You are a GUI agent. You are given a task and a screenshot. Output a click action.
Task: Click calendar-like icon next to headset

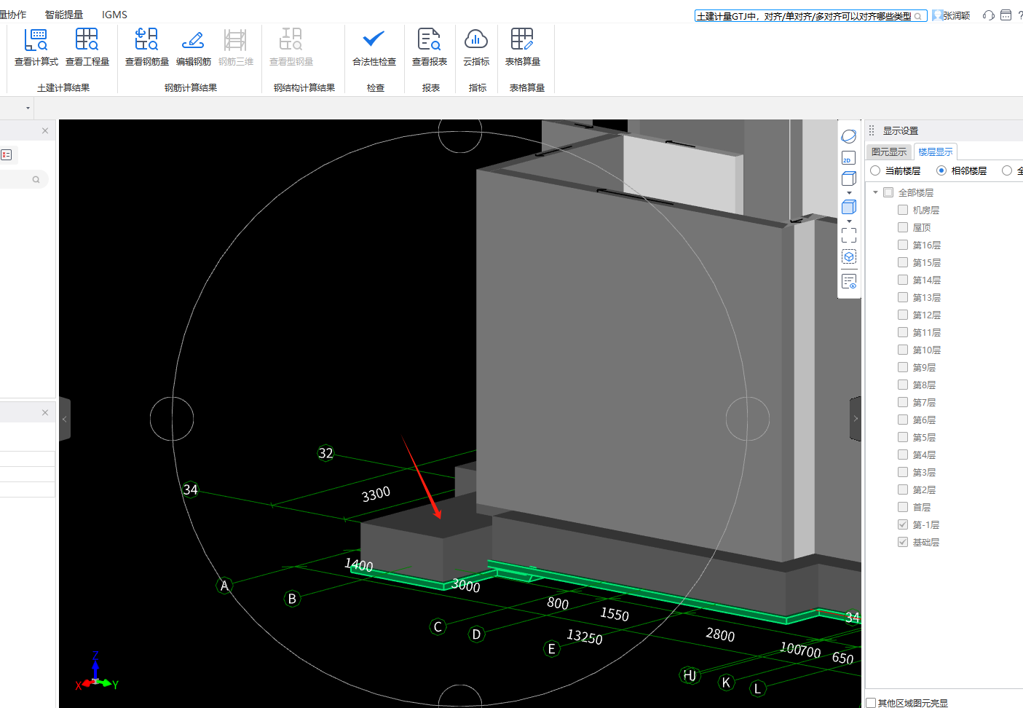pyautogui.click(x=1006, y=15)
